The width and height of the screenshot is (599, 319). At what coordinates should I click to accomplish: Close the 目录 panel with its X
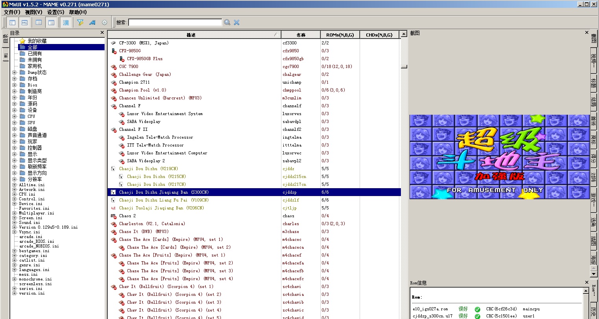102,33
